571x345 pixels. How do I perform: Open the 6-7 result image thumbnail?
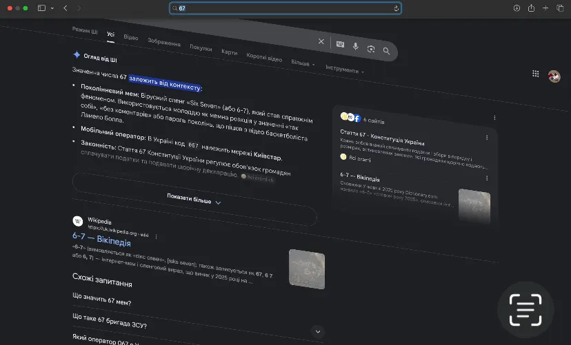[x=307, y=269]
